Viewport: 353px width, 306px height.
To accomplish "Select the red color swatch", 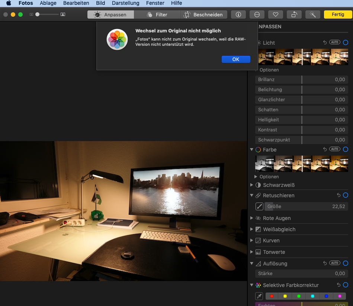I will point(272,296).
